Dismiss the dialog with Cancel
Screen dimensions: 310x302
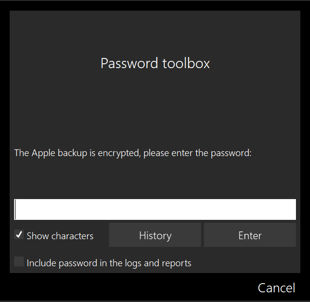click(x=276, y=288)
